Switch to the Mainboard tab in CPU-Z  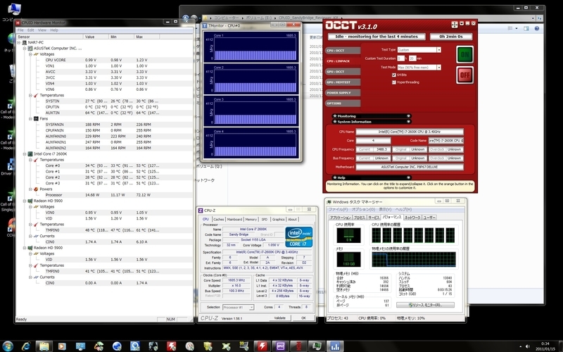(234, 220)
